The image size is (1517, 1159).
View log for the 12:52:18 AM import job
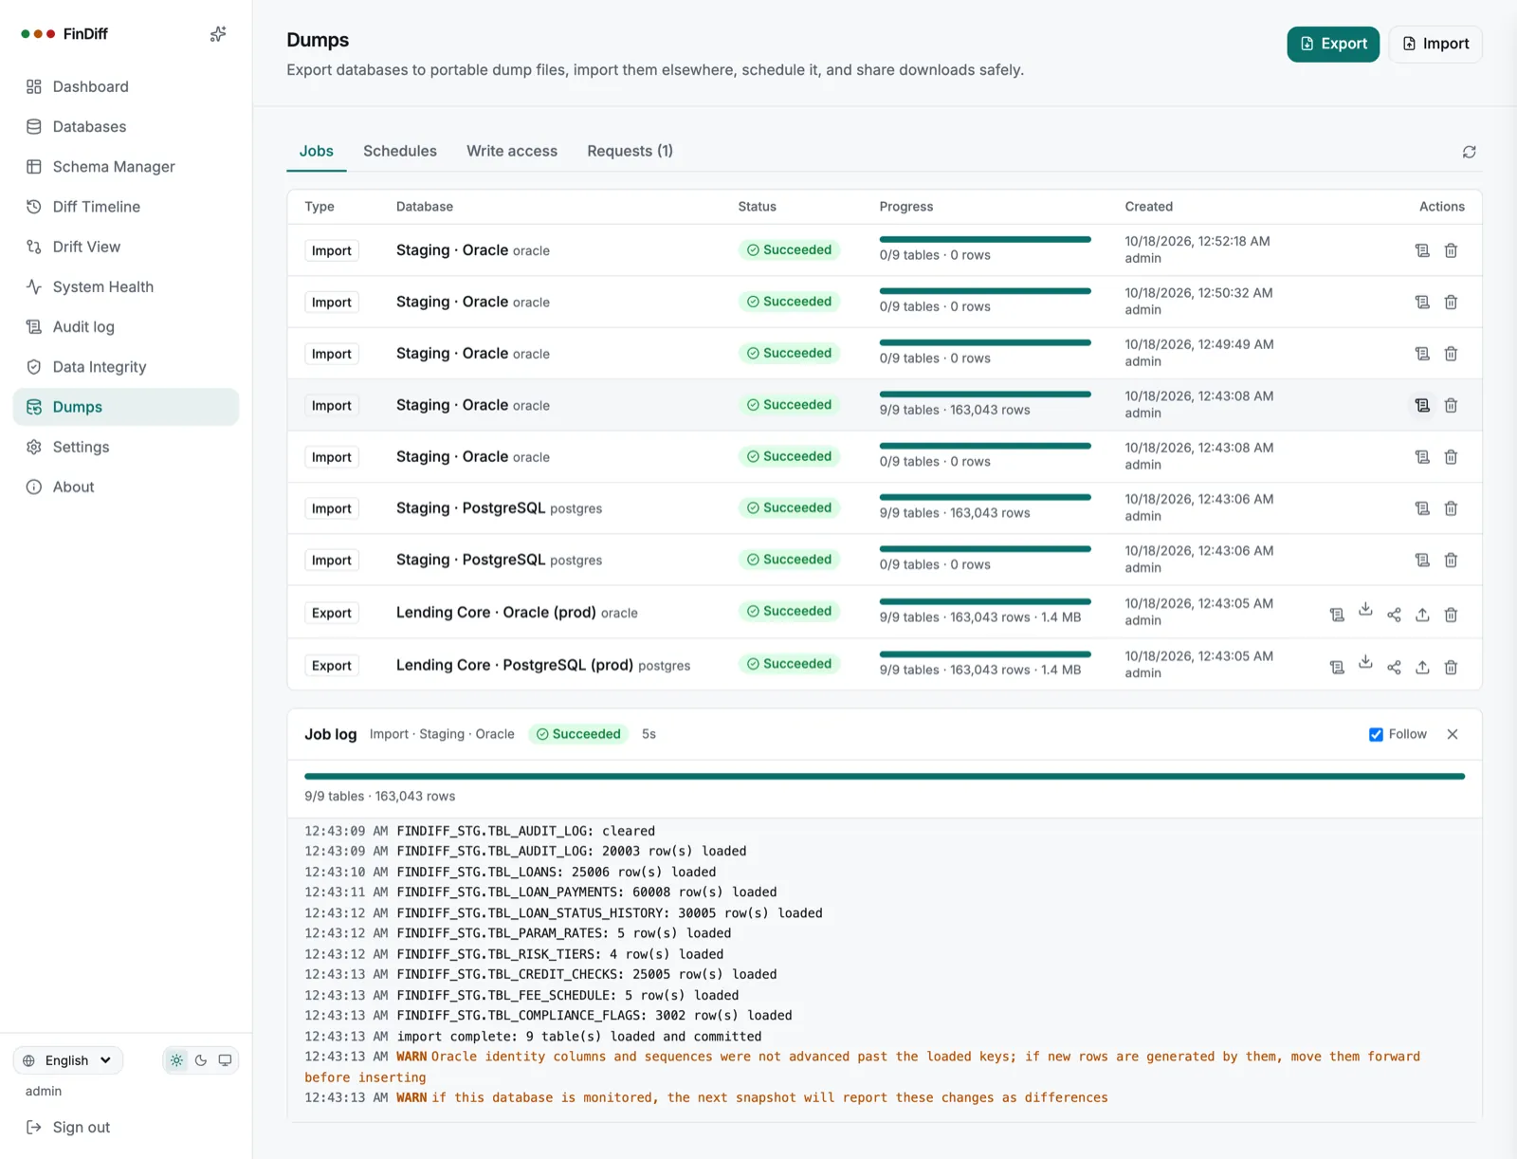1422,250
